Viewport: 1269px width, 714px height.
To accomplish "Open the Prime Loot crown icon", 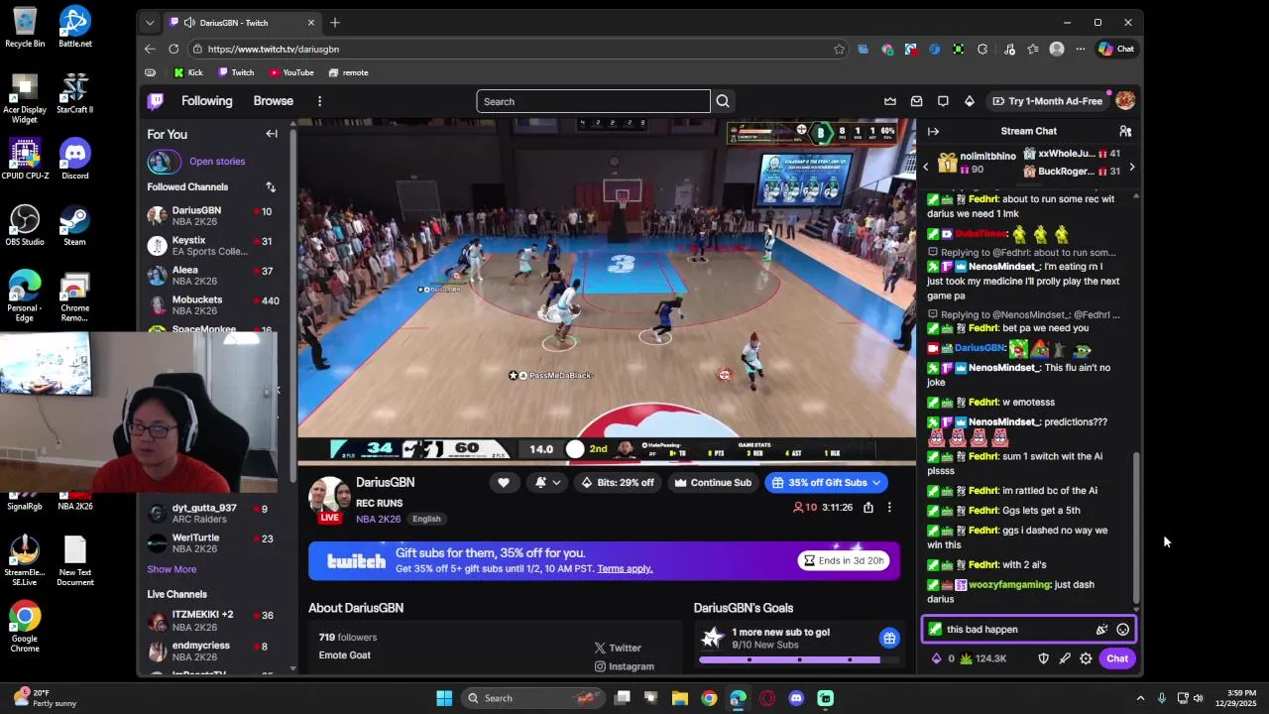I will (x=890, y=101).
